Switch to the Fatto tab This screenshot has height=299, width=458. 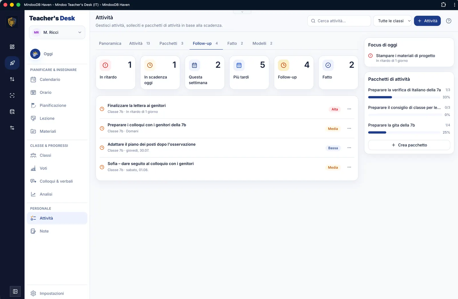pyautogui.click(x=235, y=43)
